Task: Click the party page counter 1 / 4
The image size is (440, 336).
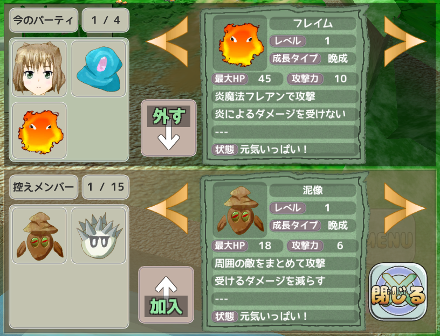Action: point(106,20)
